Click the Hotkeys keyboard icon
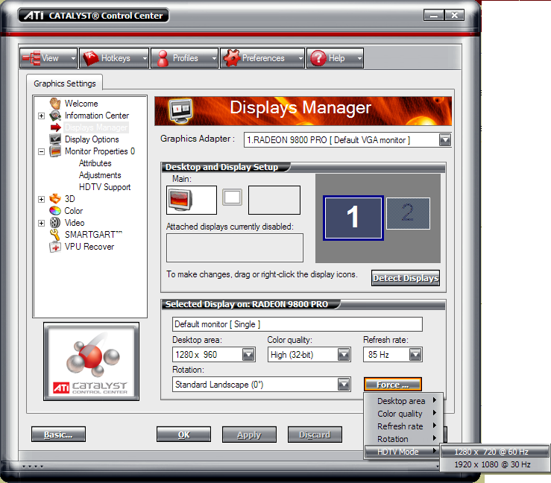Image resolution: width=551 pixels, height=483 pixels. coord(91,58)
